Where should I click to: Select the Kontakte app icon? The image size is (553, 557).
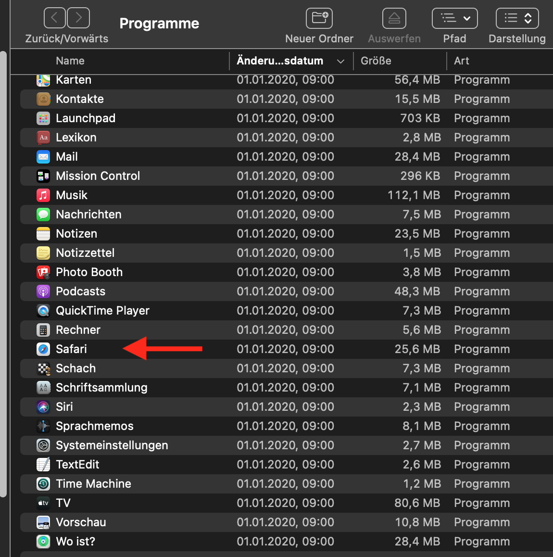43,99
